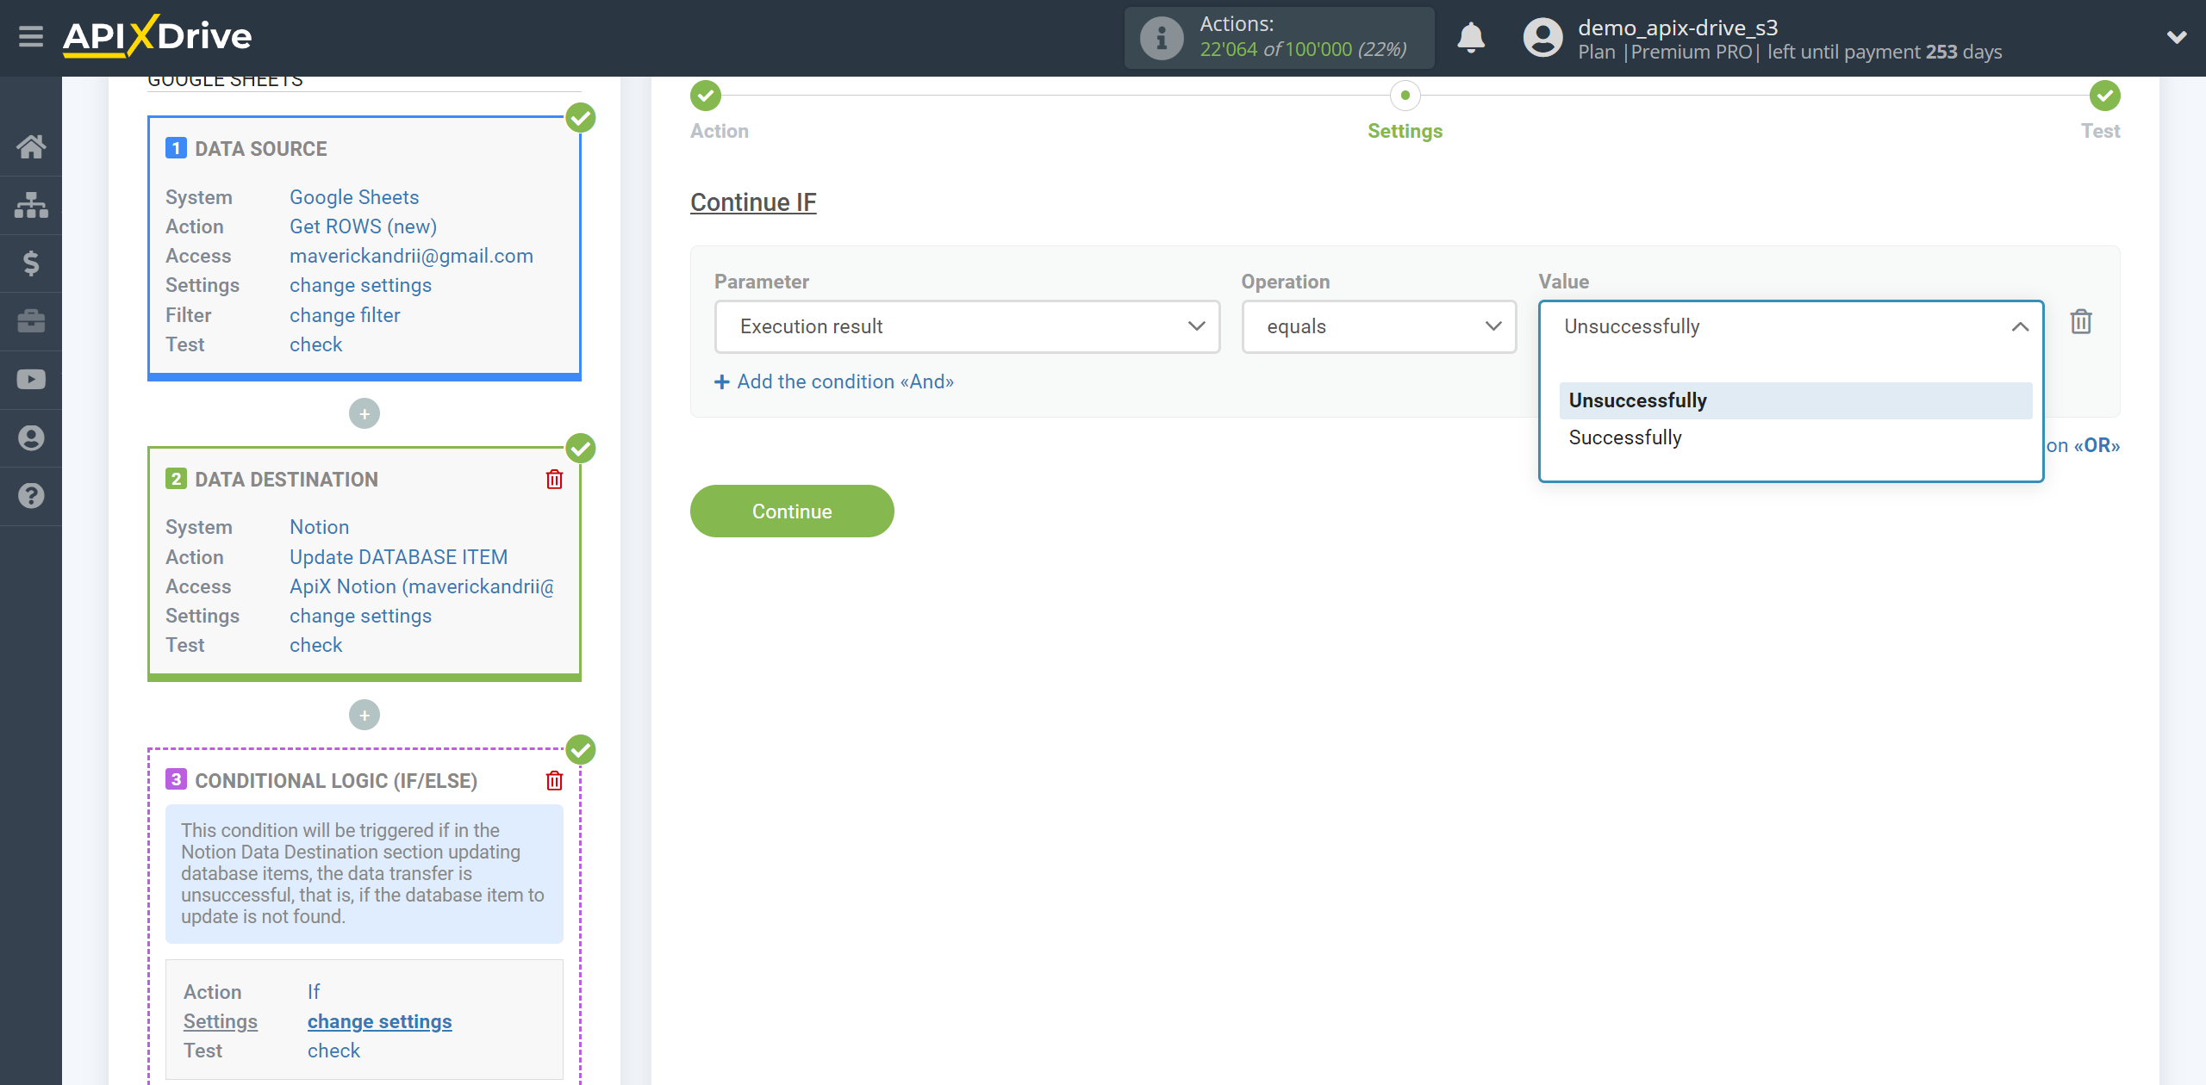
Task: Click the Continue button to proceed
Action: click(792, 510)
